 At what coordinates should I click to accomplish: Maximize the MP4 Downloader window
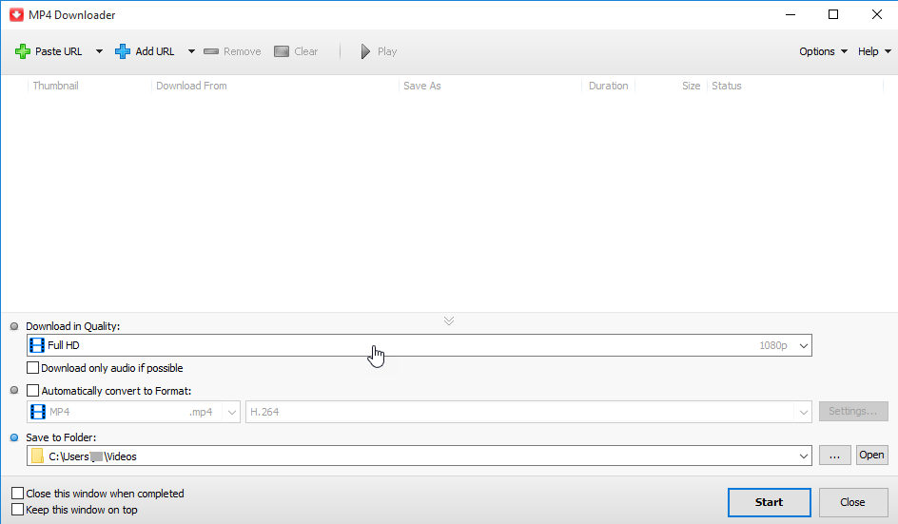pos(833,15)
